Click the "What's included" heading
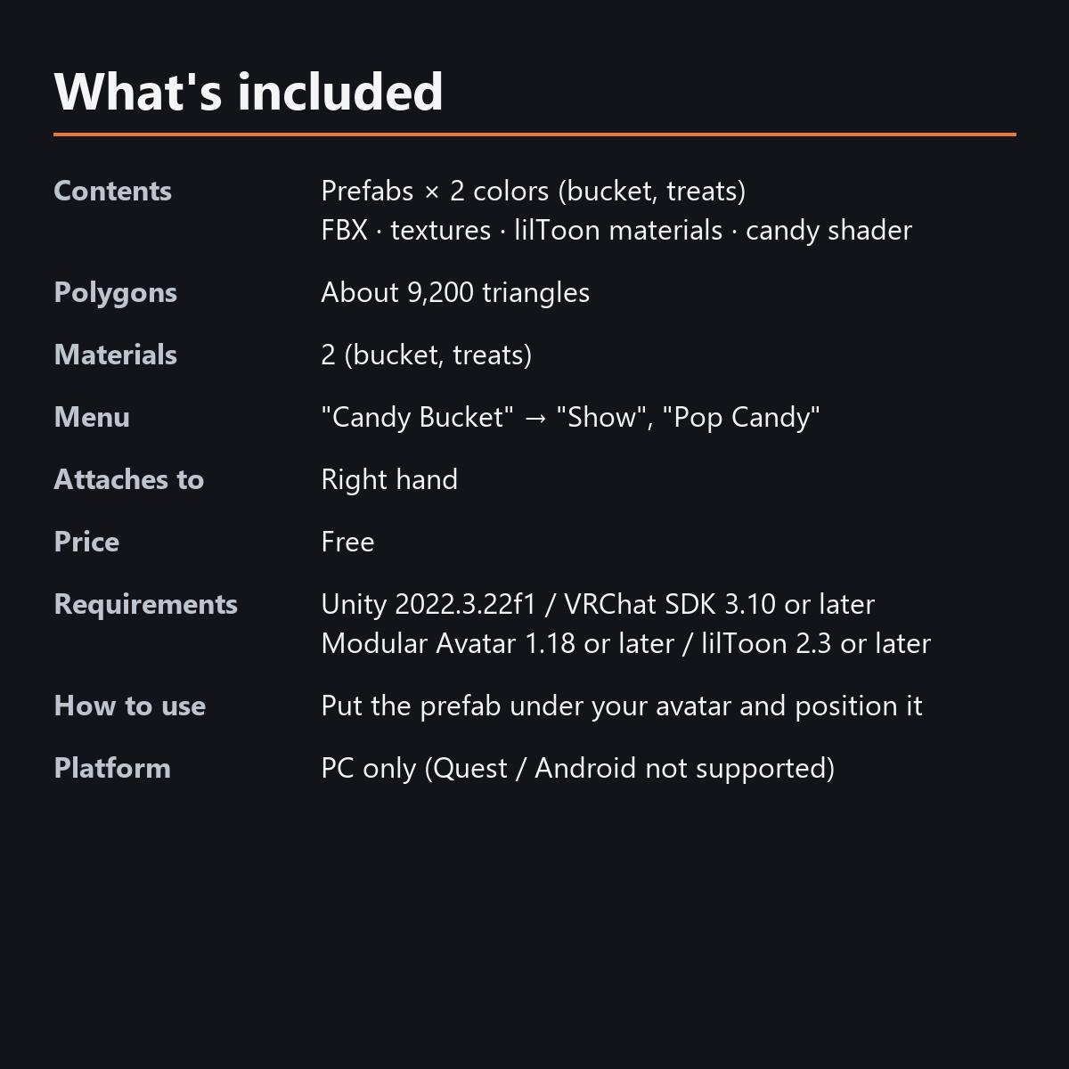Image resolution: width=1069 pixels, height=1069 pixels. 249,92
